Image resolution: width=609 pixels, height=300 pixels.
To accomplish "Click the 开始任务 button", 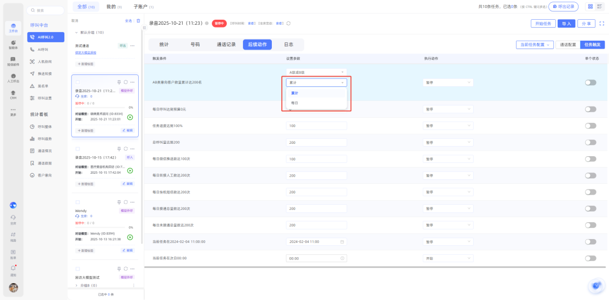I will pyautogui.click(x=543, y=24).
